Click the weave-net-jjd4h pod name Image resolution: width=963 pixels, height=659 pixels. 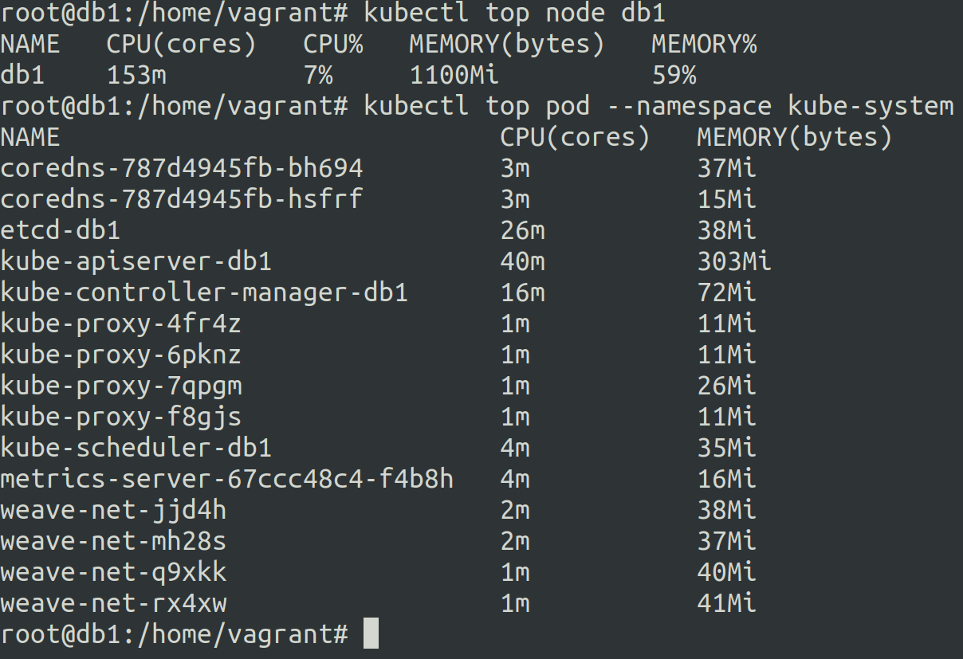click(x=113, y=510)
